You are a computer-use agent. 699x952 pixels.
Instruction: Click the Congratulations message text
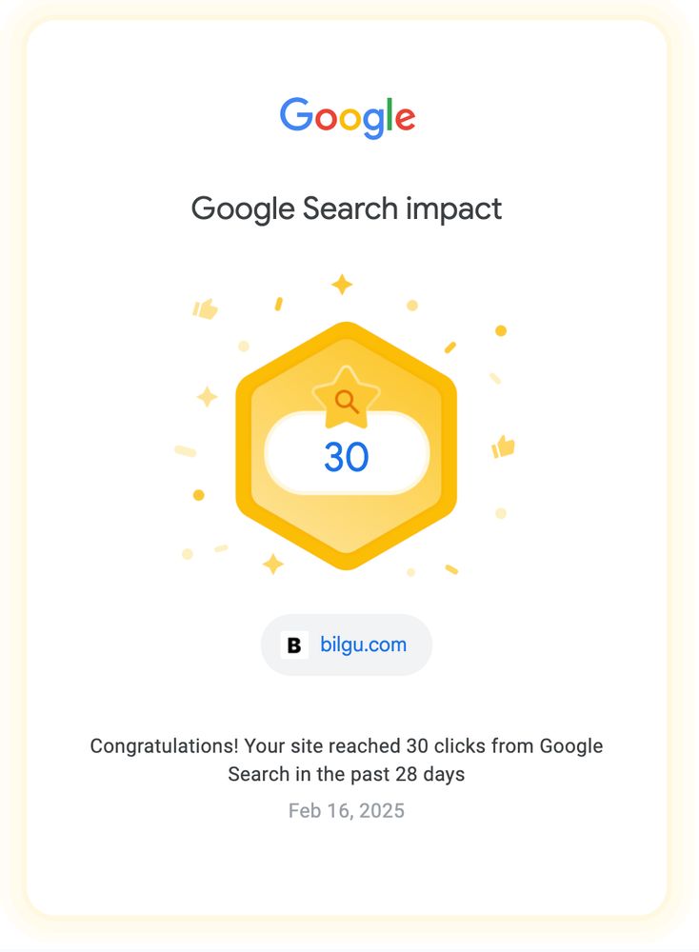(346, 760)
